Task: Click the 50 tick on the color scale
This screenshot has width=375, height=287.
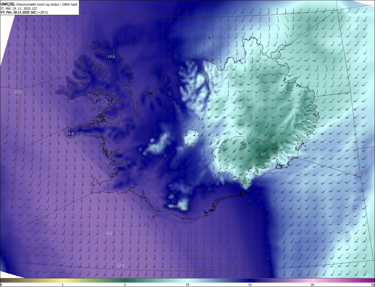Action: click(373, 285)
